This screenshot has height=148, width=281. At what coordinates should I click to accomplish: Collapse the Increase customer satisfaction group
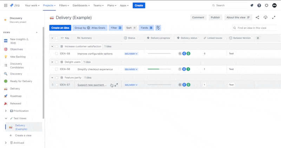[52, 46]
